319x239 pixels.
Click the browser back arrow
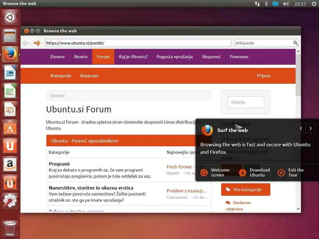(x=26, y=43)
